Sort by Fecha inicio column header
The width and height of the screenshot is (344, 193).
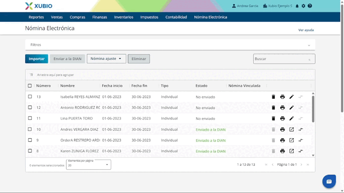tap(112, 86)
